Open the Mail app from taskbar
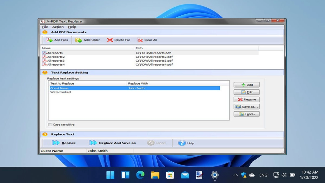 click(185, 175)
